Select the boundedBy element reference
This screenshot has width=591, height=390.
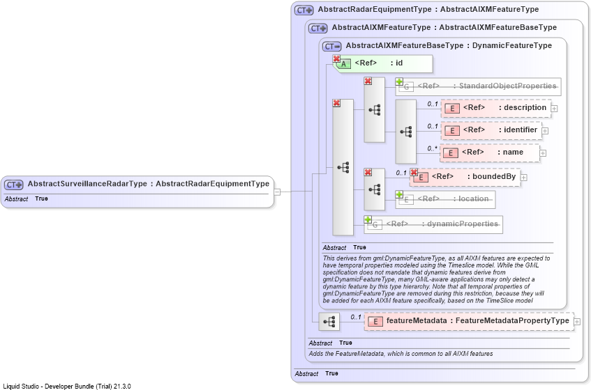(x=465, y=177)
